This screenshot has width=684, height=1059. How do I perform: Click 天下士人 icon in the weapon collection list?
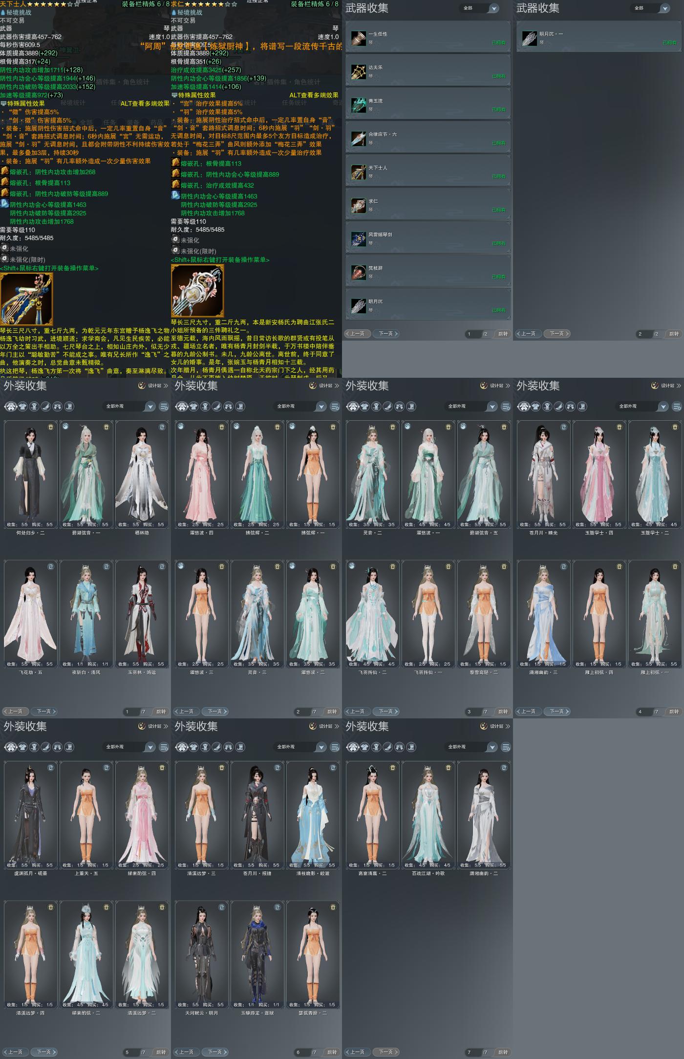click(358, 172)
